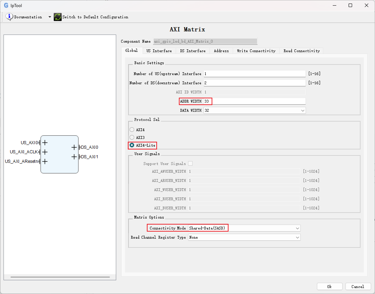Expand the US_AXI_ARESETn port plus sign
Viewport: 375px width, 294px height.
coord(45,161)
